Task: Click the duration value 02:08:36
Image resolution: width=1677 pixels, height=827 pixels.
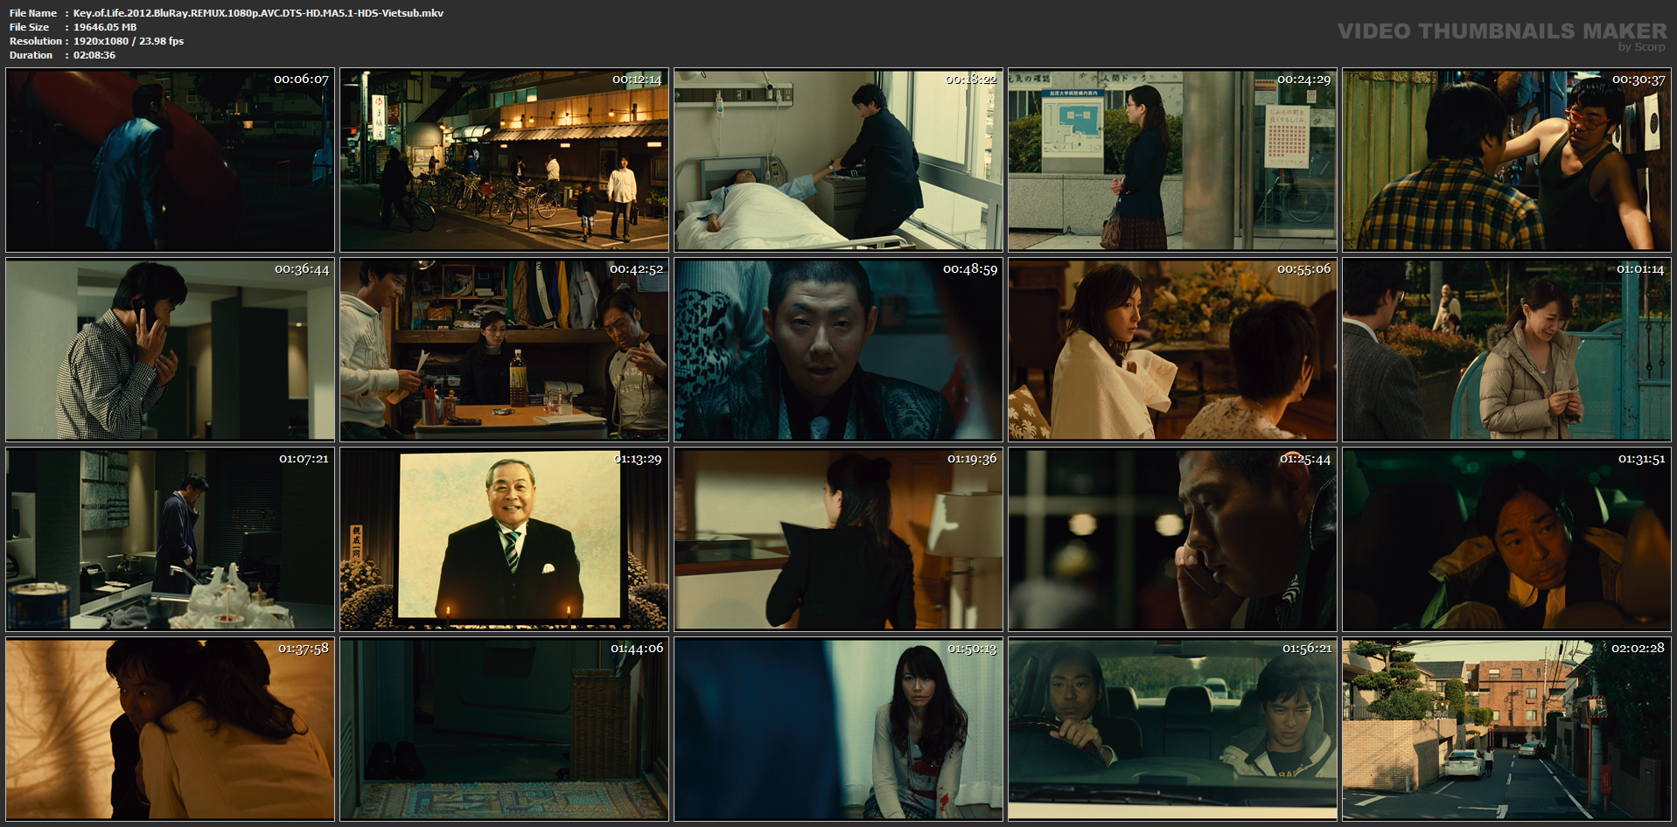Action: (x=94, y=55)
